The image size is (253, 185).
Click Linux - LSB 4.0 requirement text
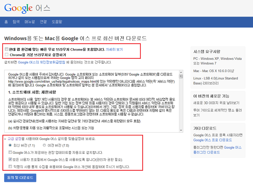click(x=216, y=81)
